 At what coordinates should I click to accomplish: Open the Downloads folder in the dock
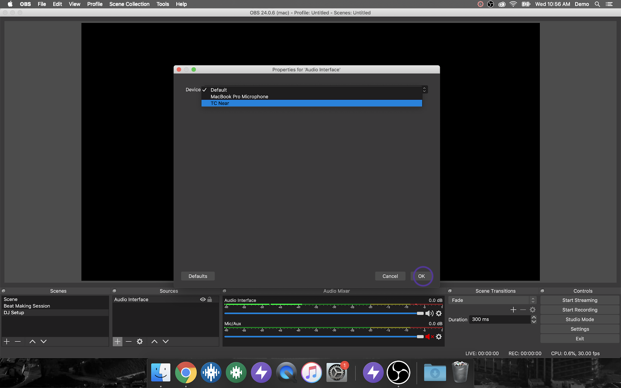coord(435,372)
